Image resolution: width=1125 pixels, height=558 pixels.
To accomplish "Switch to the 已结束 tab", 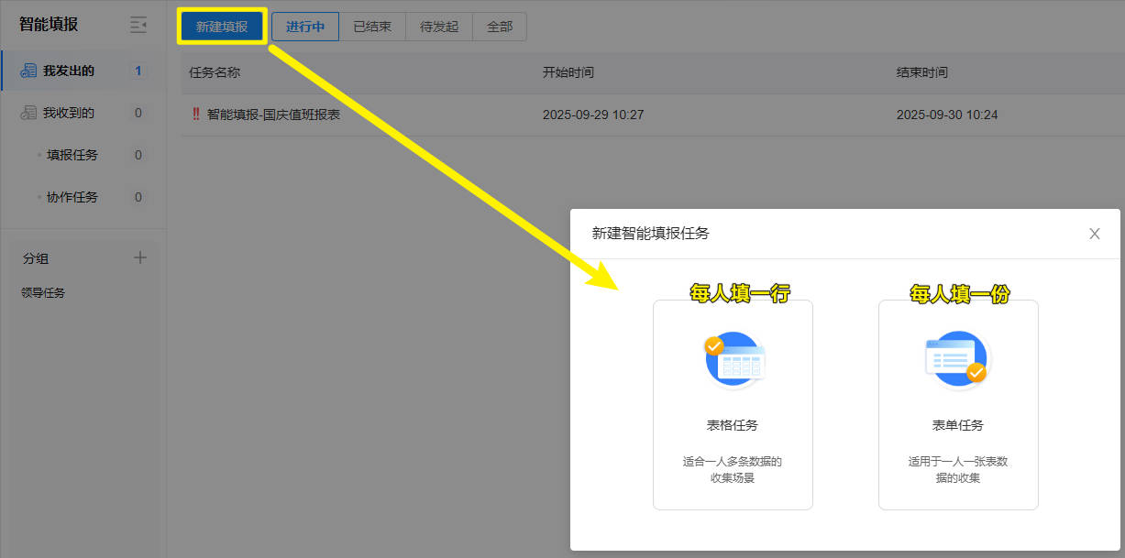I will point(372,27).
